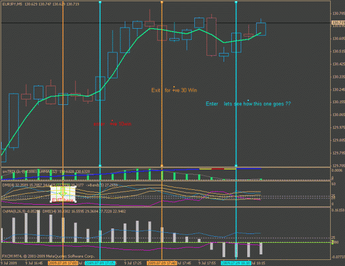Click the 129.705 price scale value
The height and width of the screenshot is (266, 345).
[338, 166]
